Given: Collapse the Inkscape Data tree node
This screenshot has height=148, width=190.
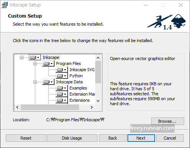Looking at the screenshot, I should click(x=35, y=82).
